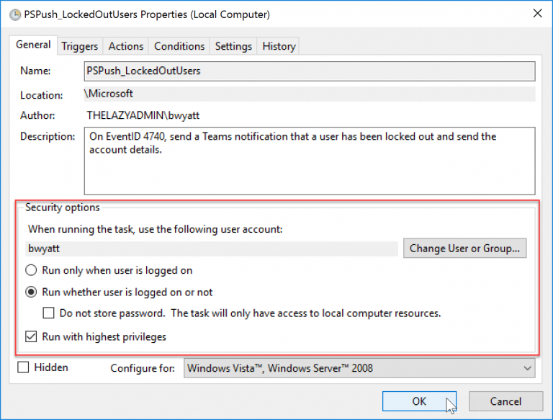Switch to the Triggers tab
553x420 pixels.
coord(80,46)
